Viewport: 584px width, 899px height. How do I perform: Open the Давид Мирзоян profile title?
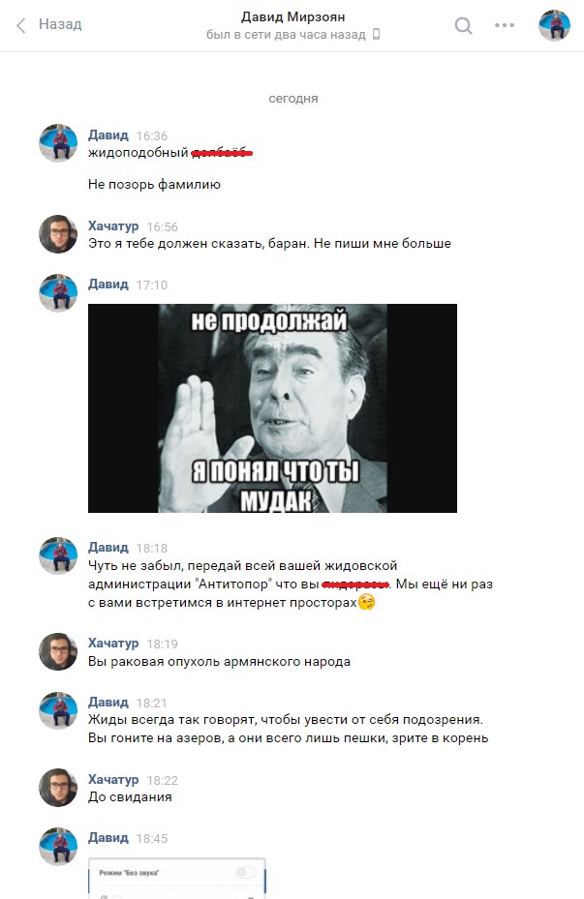point(292,16)
